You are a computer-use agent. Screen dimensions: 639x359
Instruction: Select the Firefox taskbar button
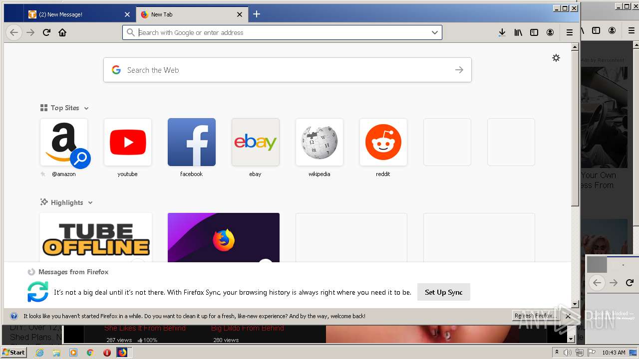tap(122, 353)
